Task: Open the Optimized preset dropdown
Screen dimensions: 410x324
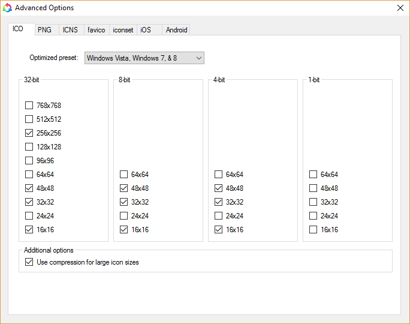Action: pyautogui.click(x=144, y=58)
